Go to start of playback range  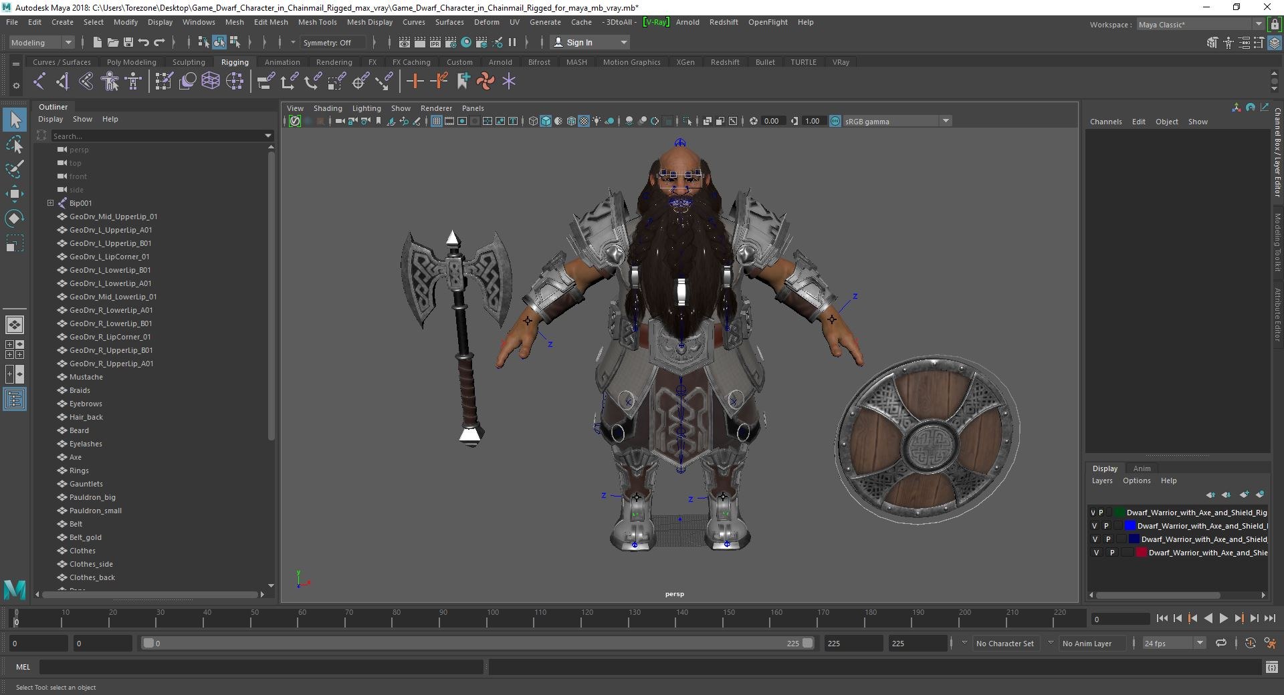tap(1162, 619)
